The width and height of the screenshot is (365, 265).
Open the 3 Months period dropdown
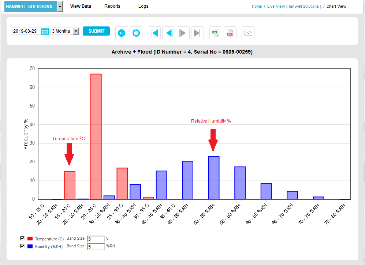pos(65,31)
